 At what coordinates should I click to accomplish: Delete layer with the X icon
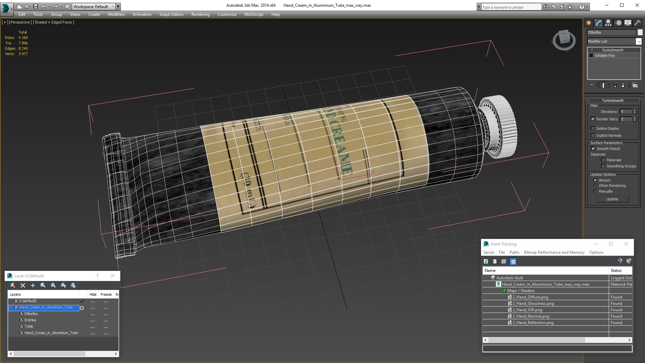coord(23,285)
